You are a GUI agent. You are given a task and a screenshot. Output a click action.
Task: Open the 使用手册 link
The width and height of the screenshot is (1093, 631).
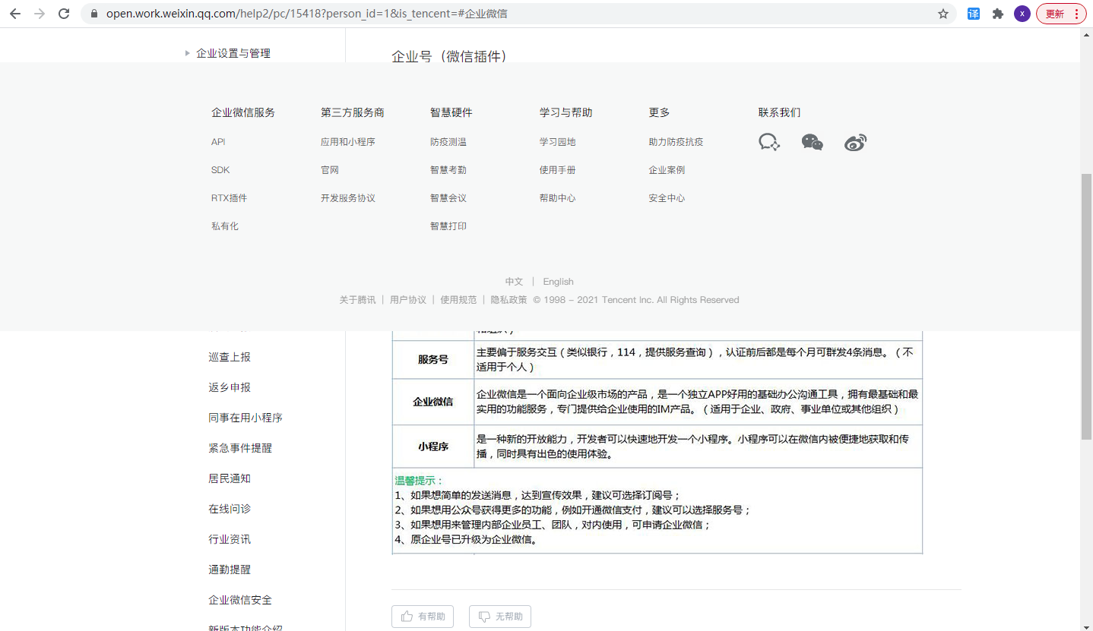[x=558, y=170]
